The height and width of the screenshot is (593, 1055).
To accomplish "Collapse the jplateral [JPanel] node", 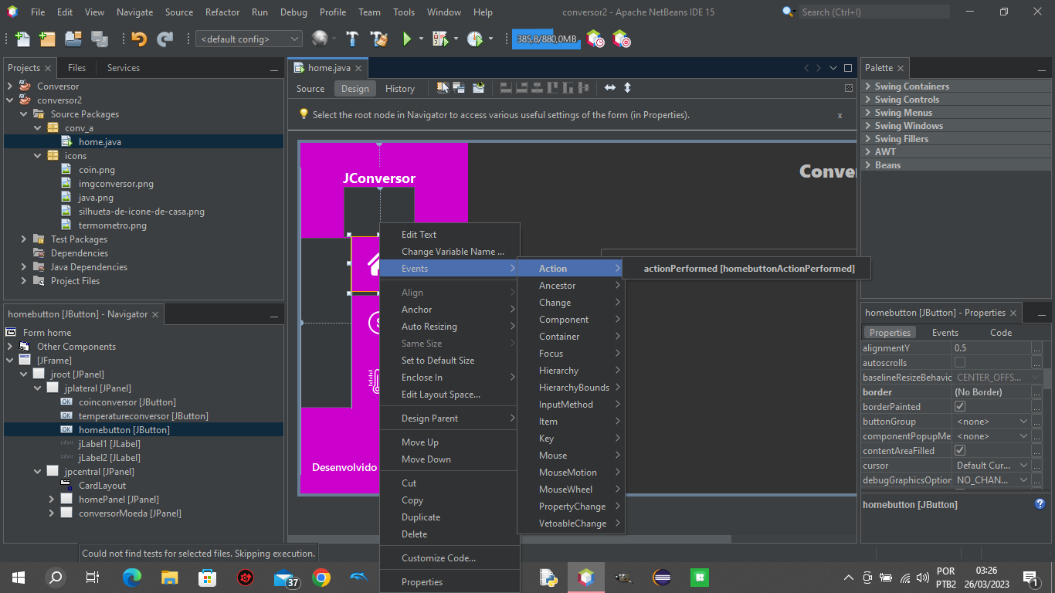I will point(38,388).
